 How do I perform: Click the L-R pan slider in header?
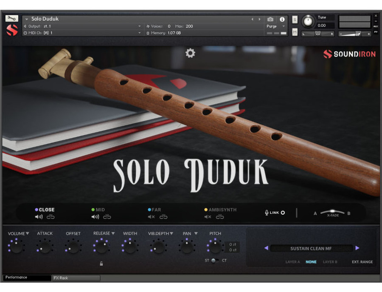tap(318, 34)
